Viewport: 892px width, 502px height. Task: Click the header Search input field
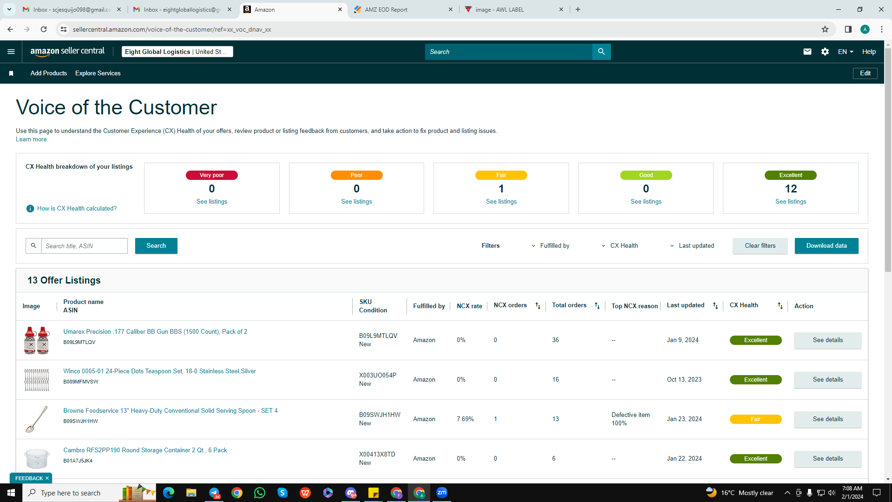(509, 52)
